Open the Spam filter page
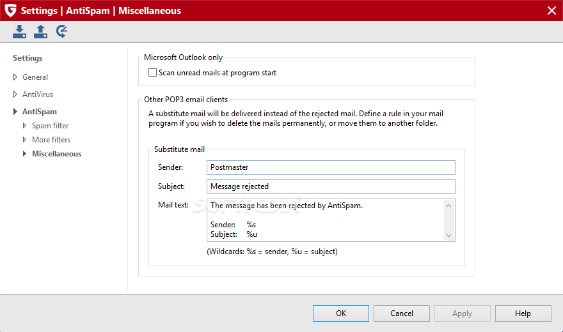 51,126
